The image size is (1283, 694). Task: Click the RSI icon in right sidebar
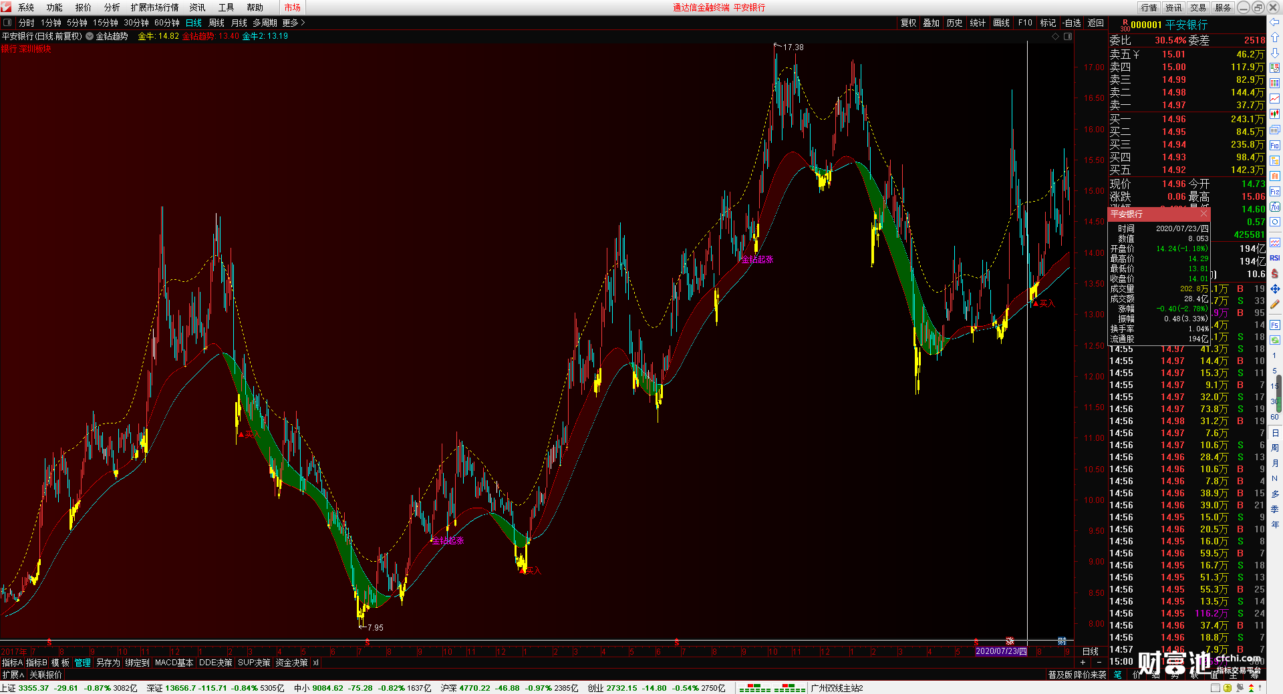click(x=1274, y=258)
